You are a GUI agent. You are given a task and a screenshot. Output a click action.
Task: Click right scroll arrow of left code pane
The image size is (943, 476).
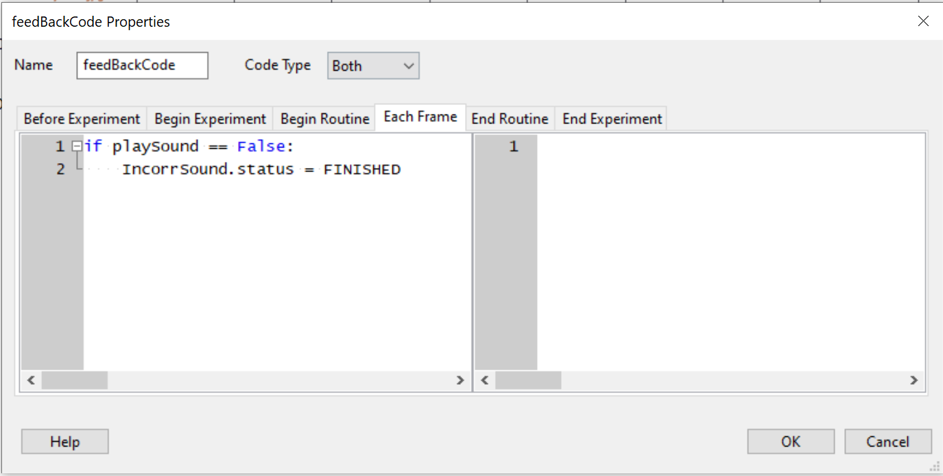pos(460,380)
